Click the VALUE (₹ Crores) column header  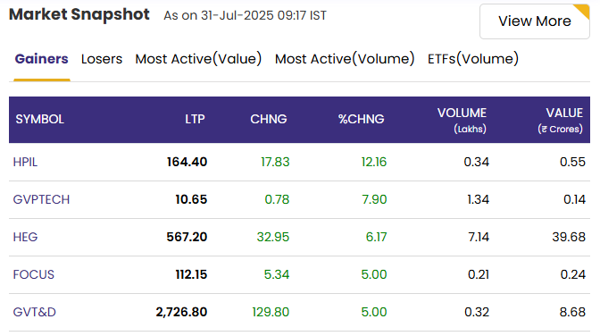(561, 121)
